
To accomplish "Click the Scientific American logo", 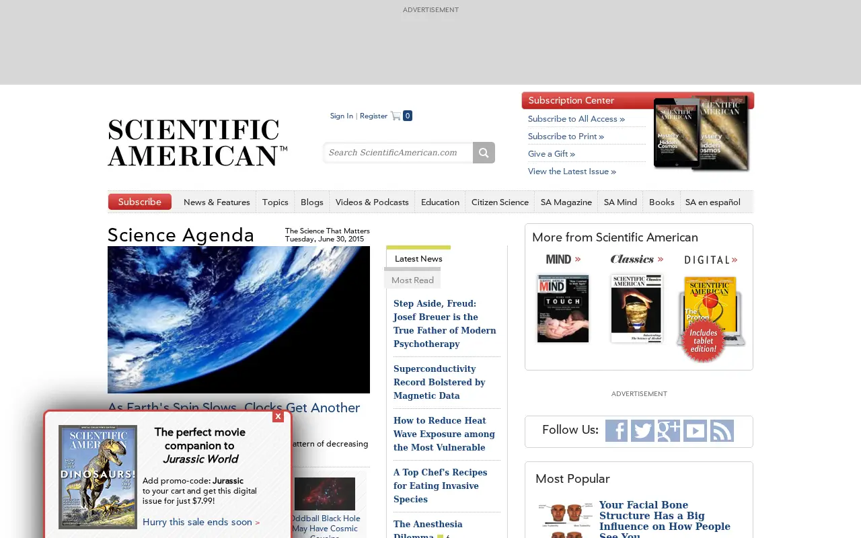I will [x=198, y=143].
